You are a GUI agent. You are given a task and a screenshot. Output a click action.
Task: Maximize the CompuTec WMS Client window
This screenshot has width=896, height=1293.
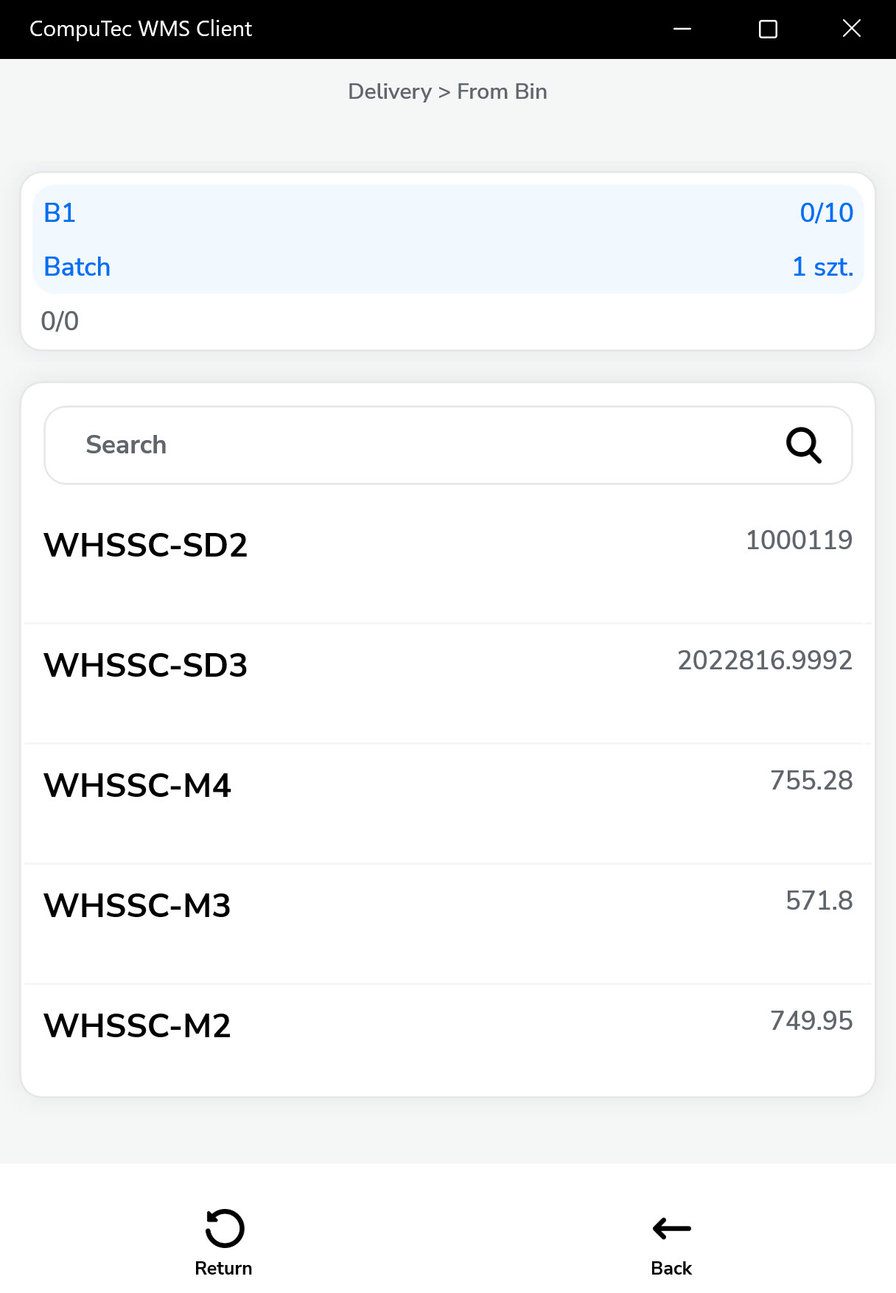[x=768, y=29]
